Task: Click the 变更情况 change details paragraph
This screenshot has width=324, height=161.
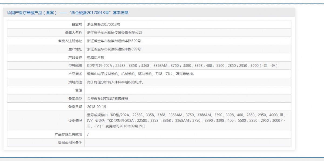Action: click(186, 120)
